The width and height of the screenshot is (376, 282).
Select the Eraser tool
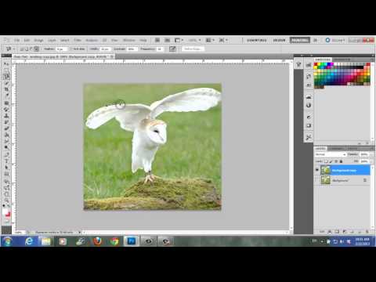pyautogui.click(x=6, y=128)
